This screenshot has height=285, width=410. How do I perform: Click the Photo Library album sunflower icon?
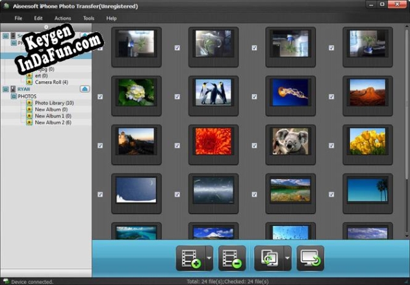click(29, 103)
